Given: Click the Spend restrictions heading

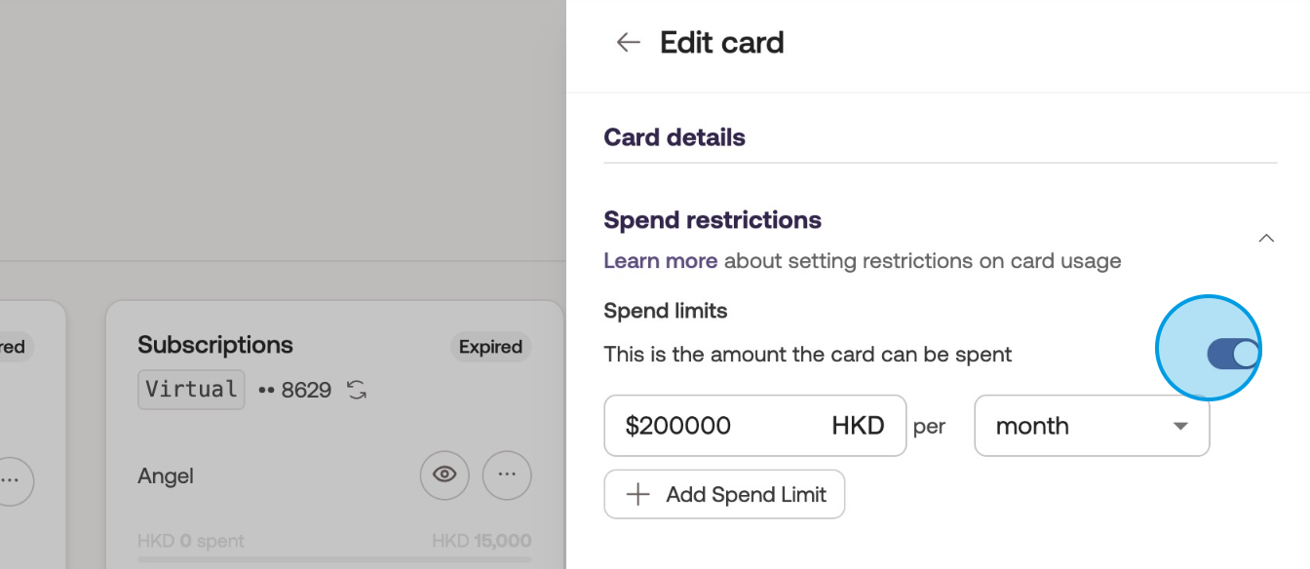Looking at the screenshot, I should click(713, 220).
